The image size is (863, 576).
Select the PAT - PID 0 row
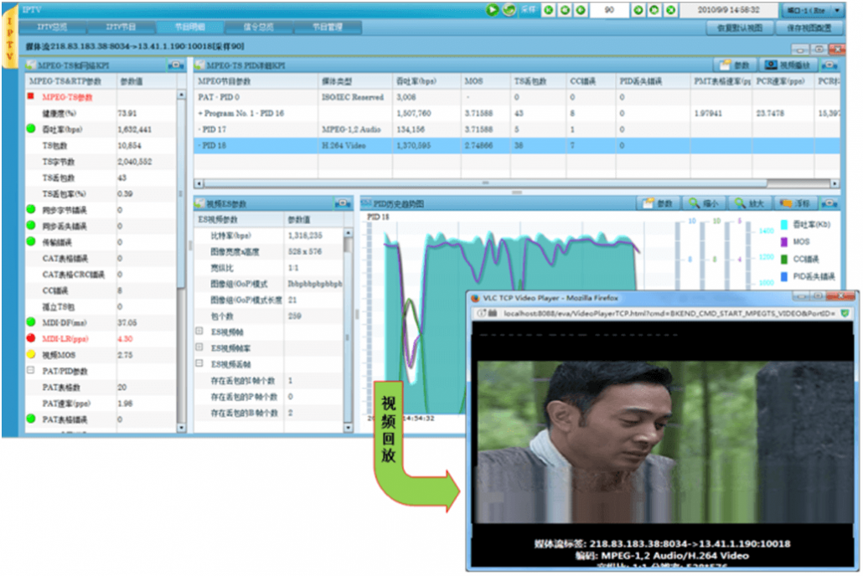point(517,97)
